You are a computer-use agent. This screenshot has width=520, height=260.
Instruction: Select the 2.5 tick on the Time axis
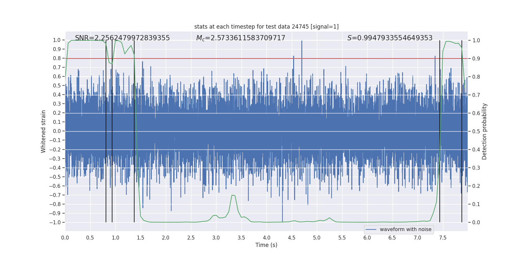point(191,238)
